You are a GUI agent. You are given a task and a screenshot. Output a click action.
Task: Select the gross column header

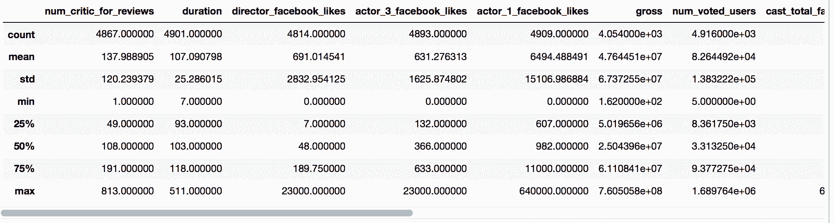(x=649, y=12)
